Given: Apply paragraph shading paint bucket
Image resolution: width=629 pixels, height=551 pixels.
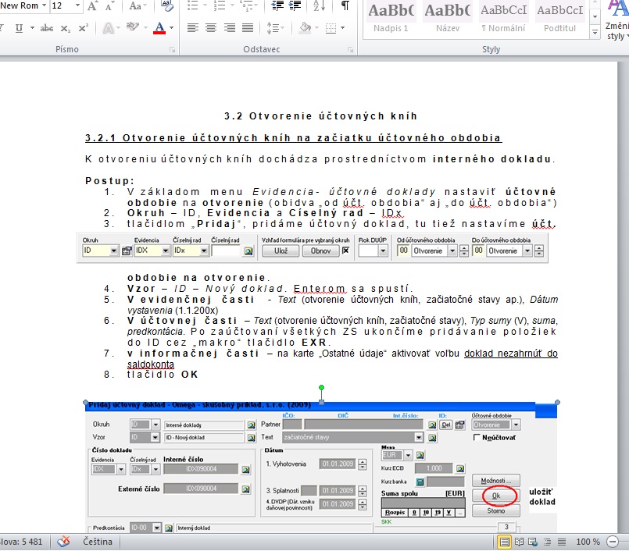Looking at the screenshot, I should point(306,28).
